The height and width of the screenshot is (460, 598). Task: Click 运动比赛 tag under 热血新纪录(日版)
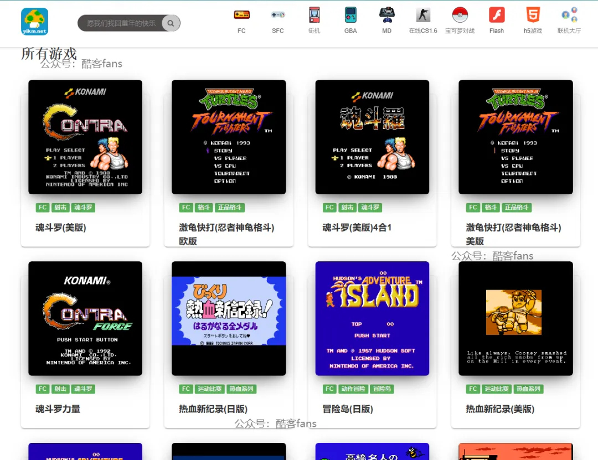210,389
